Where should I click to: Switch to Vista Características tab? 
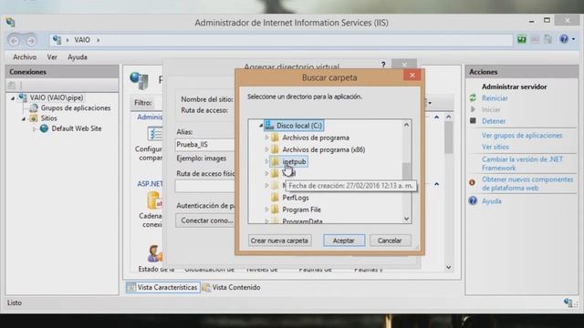(x=162, y=288)
